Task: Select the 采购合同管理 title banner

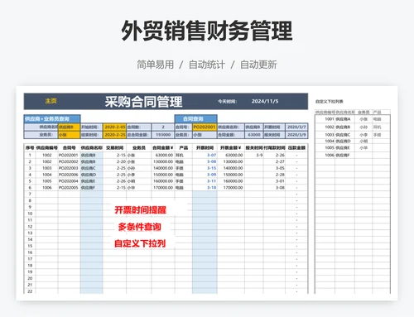Action: [x=143, y=102]
